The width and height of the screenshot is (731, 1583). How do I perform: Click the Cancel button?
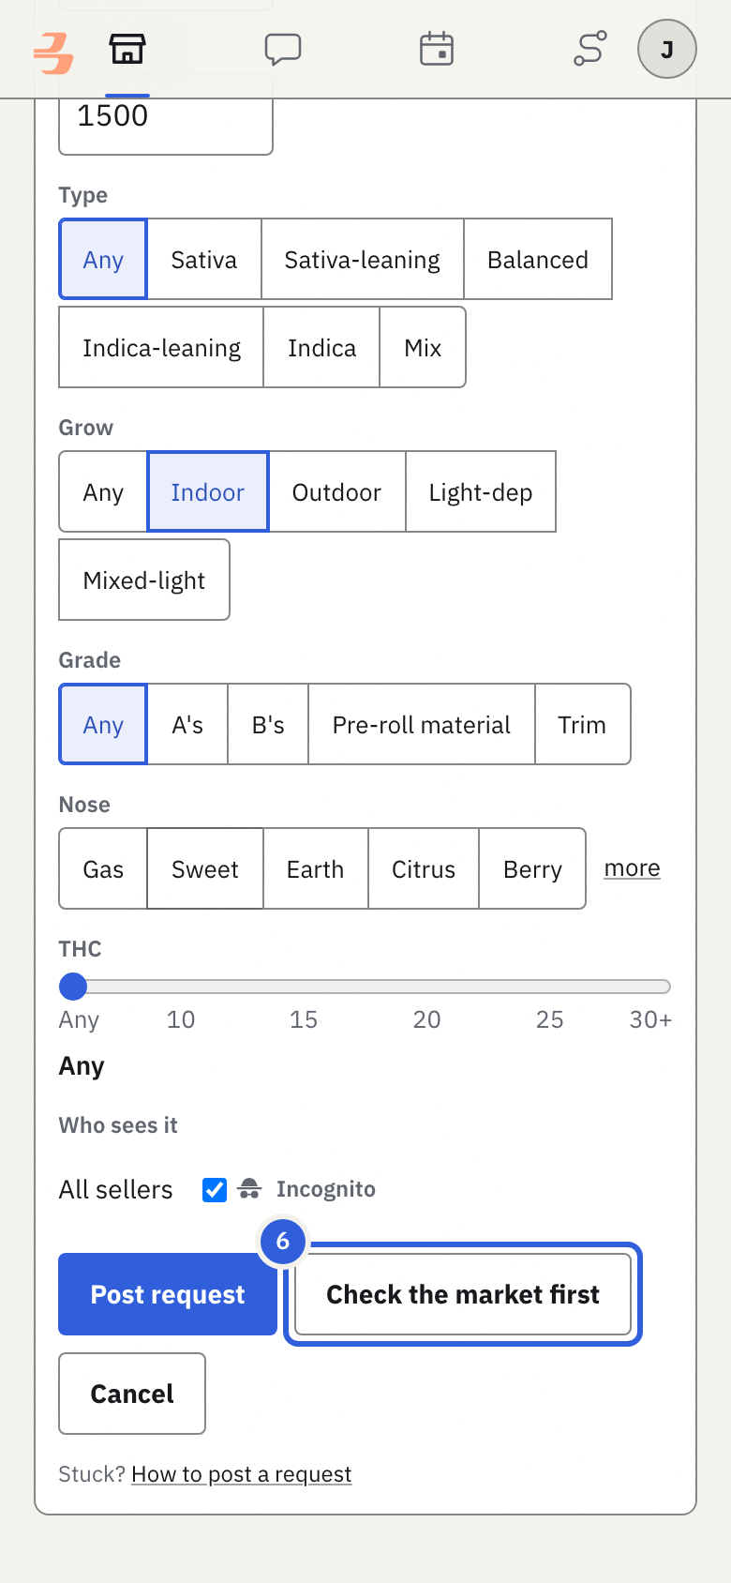click(x=132, y=1394)
